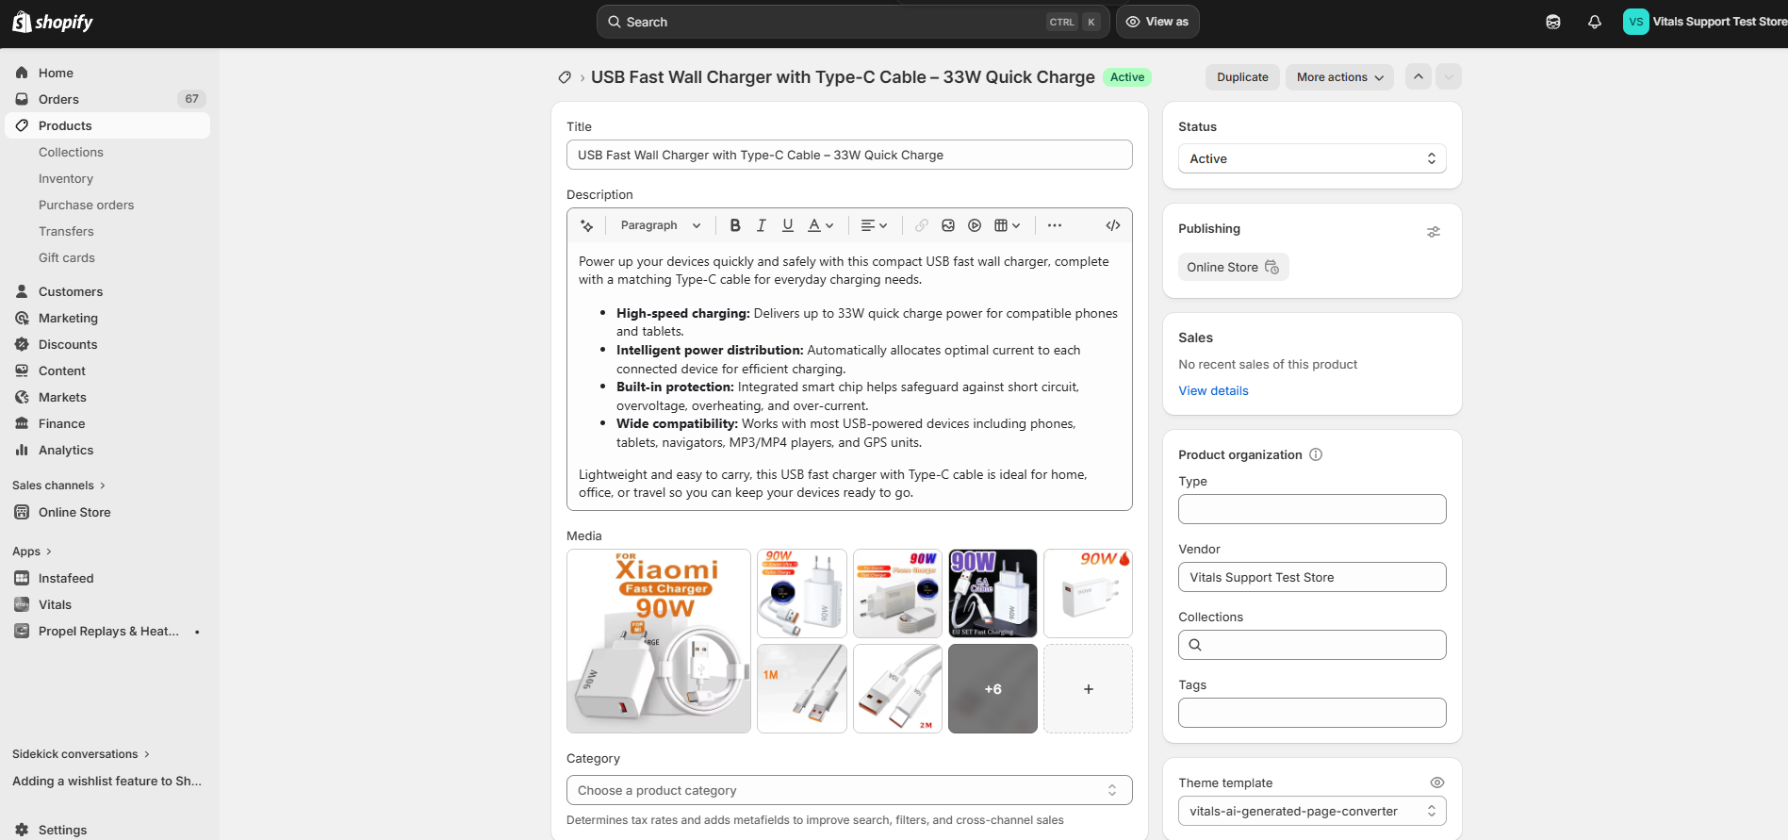Click the View as button
Viewport: 1788px width, 840px height.
tap(1157, 22)
